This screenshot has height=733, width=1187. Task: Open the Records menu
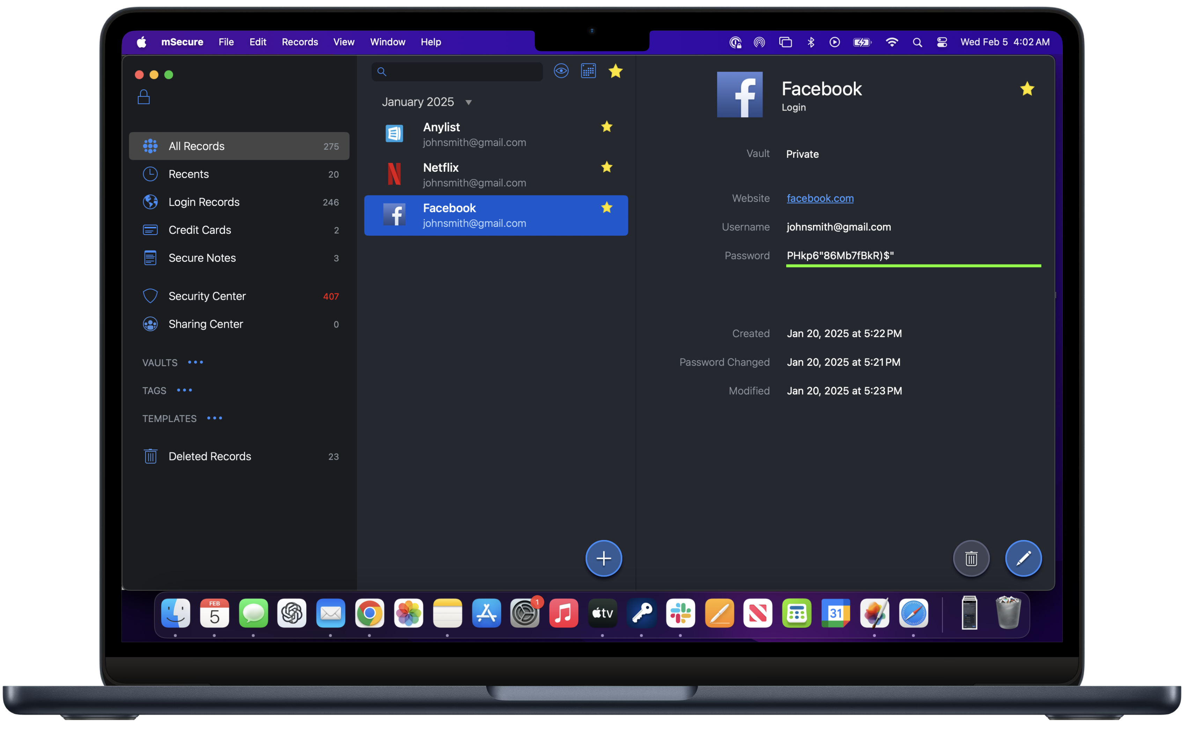(300, 42)
